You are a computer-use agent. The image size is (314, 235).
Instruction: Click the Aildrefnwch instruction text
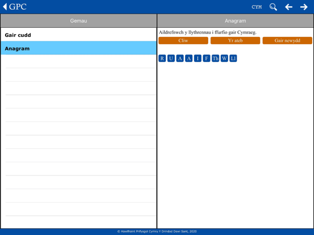click(208, 32)
